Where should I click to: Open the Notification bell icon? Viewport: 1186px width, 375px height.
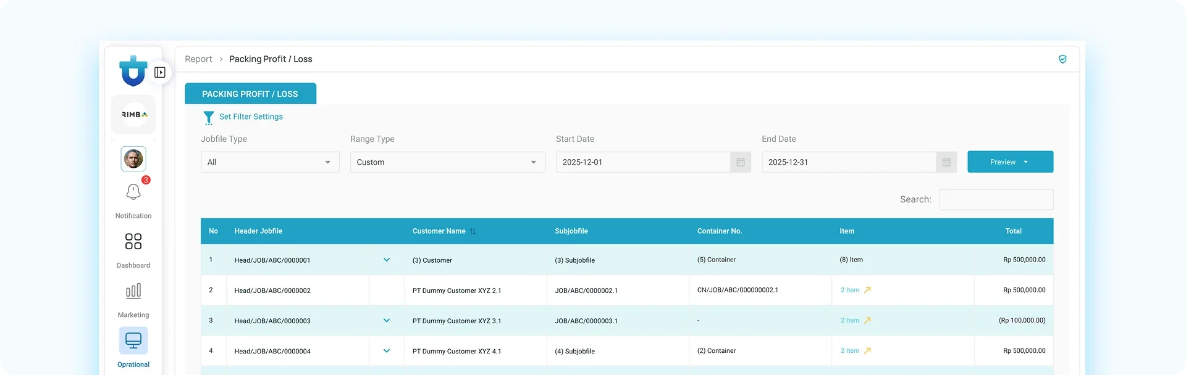(133, 192)
